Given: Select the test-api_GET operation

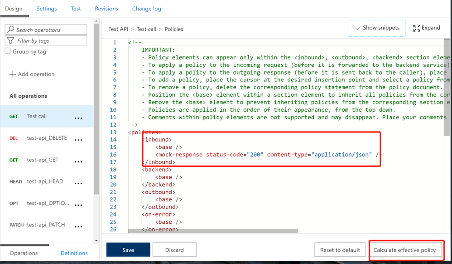Looking at the screenshot, I should [47, 160].
